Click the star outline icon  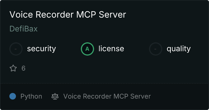[x=13, y=68]
